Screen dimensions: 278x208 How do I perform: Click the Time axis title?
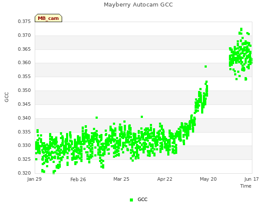point(246,186)
